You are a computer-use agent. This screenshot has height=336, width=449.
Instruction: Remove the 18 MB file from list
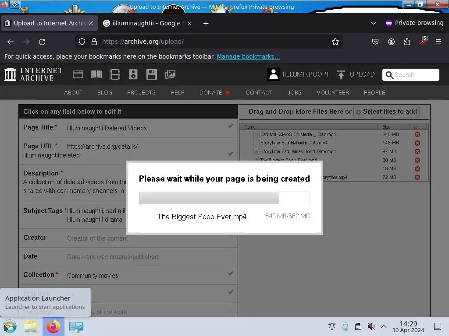[x=417, y=168]
